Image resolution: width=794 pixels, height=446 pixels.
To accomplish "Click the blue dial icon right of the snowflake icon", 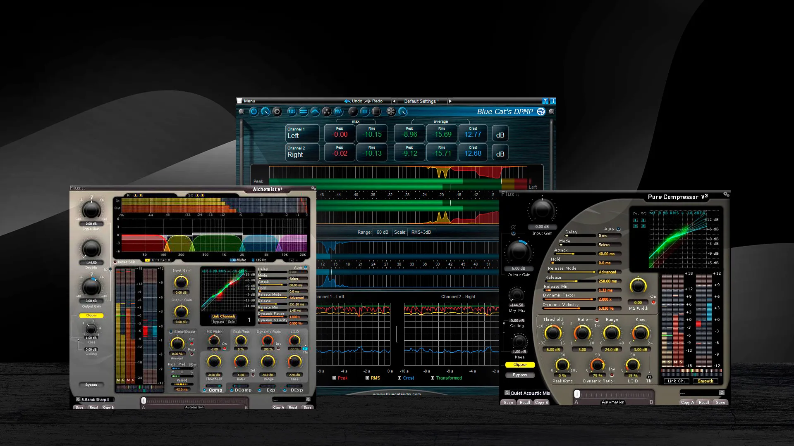I will pos(403,111).
